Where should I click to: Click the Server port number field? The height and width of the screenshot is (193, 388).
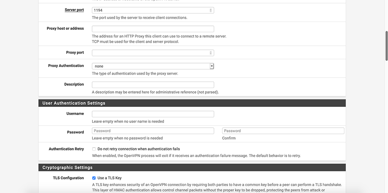click(151, 10)
